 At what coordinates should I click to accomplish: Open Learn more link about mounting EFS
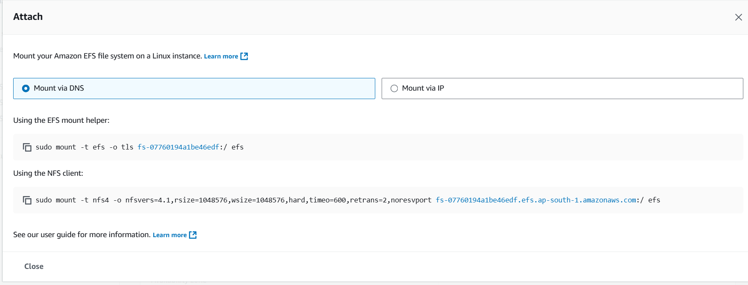[x=221, y=56]
